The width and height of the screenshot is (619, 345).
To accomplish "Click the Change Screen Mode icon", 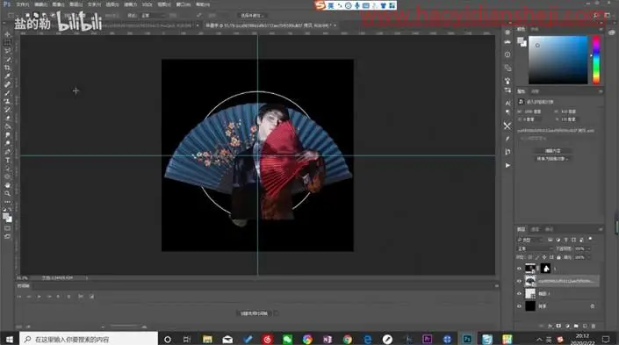I will pos(7,236).
